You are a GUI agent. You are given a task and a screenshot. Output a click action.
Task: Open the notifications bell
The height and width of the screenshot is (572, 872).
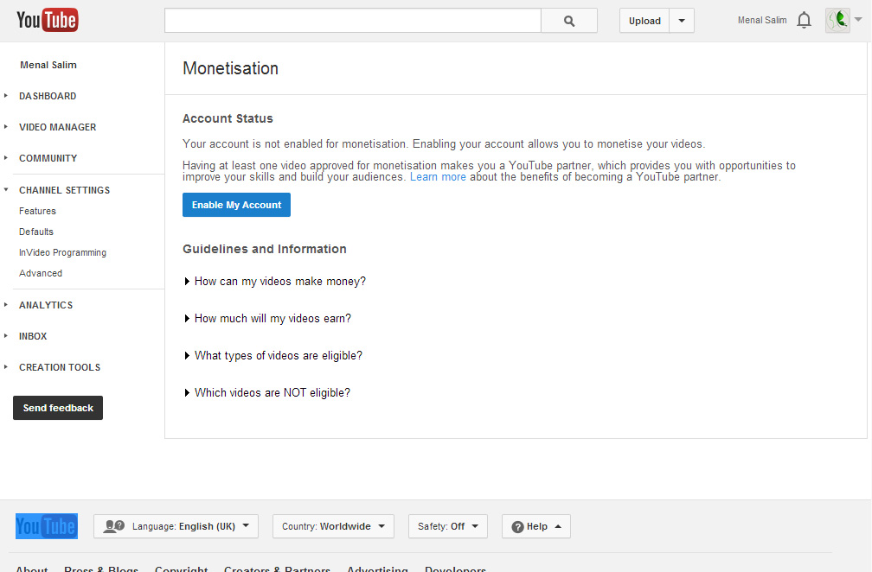pos(805,20)
